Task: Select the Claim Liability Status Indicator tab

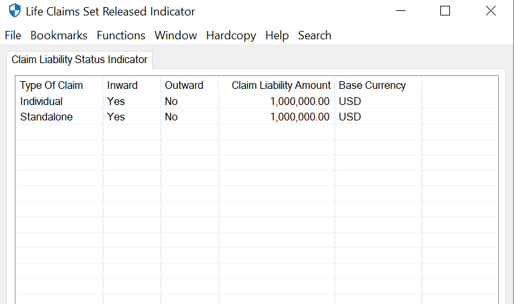Action: [80, 60]
